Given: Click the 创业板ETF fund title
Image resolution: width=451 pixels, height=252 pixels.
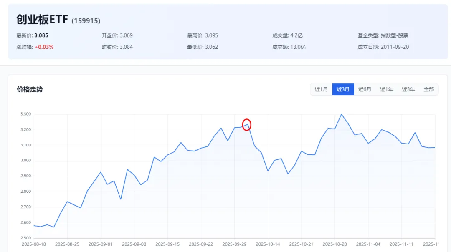Looking at the screenshot, I should point(42,20).
